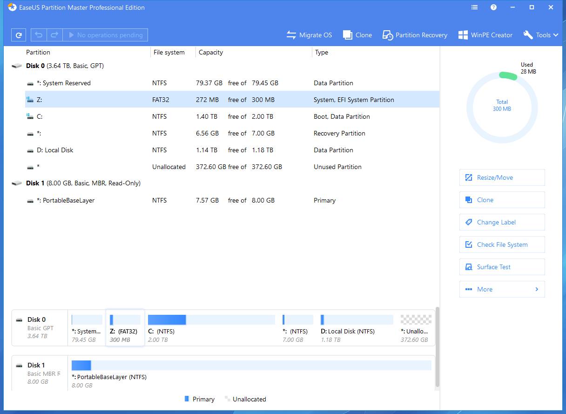Click the Unallocated legend swatch

(228, 399)
